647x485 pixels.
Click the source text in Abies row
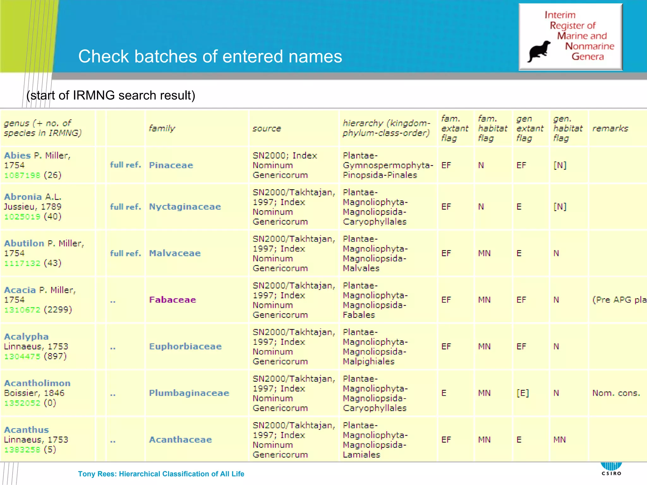285,165
